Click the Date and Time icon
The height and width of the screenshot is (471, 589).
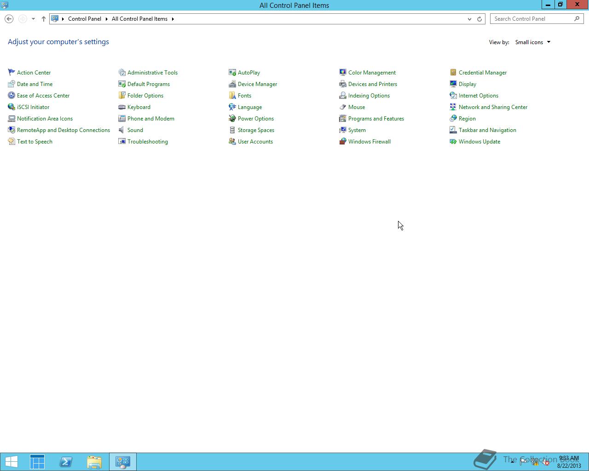(12, 84)
